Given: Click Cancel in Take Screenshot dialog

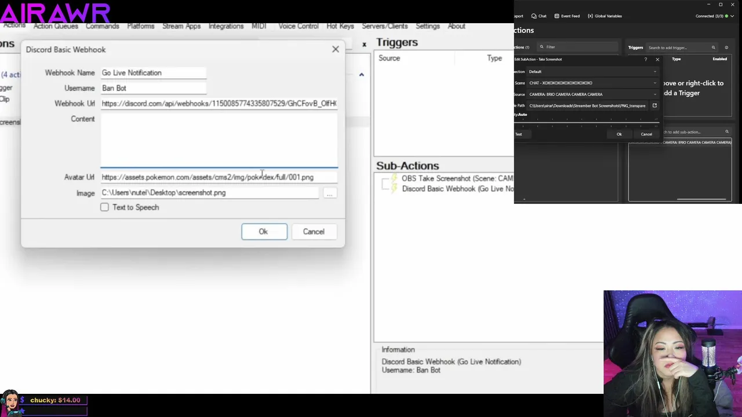Looking at the screenshot, I should coord(646,134).
